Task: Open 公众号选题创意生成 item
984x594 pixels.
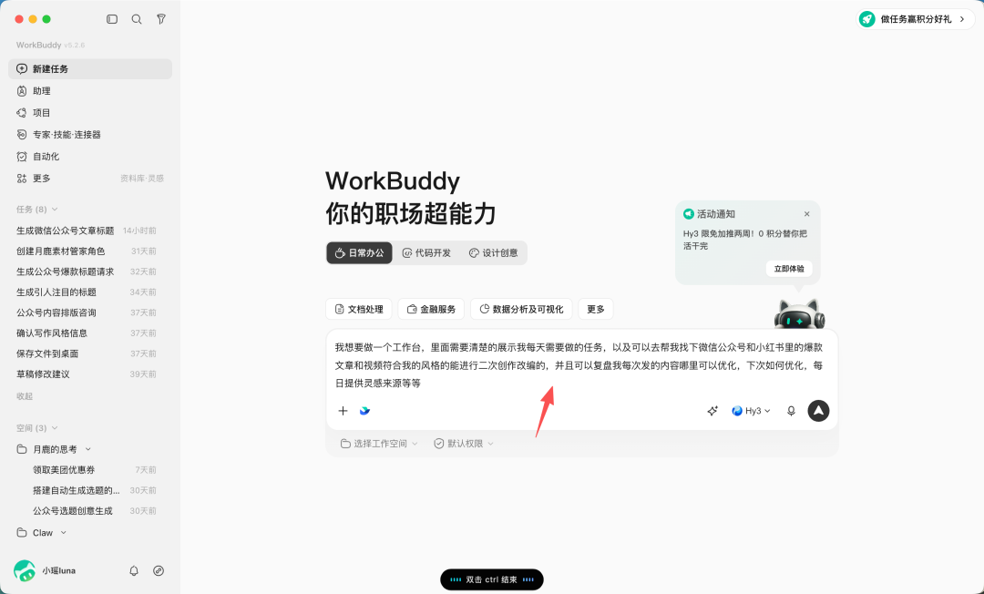Action: (73, 511)
